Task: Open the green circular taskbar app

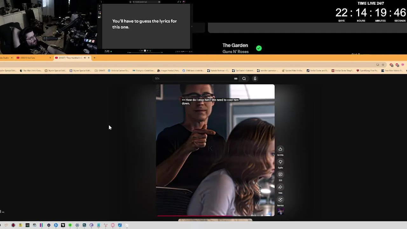Action: (x=70, y=225)
